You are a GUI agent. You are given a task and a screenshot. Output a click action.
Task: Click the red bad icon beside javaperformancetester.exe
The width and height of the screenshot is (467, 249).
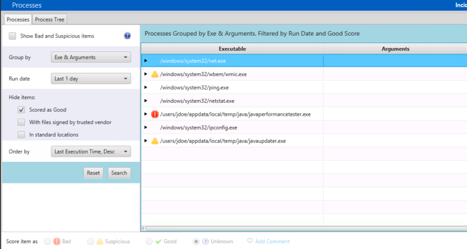[155, 114]
